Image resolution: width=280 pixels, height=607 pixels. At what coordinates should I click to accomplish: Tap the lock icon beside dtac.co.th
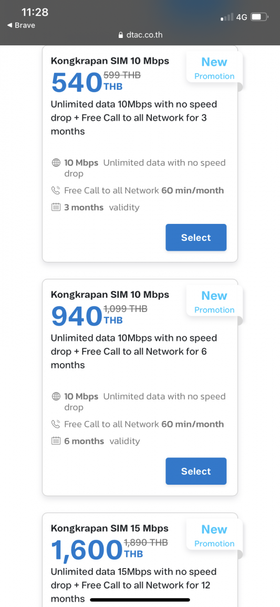(121, 35)
